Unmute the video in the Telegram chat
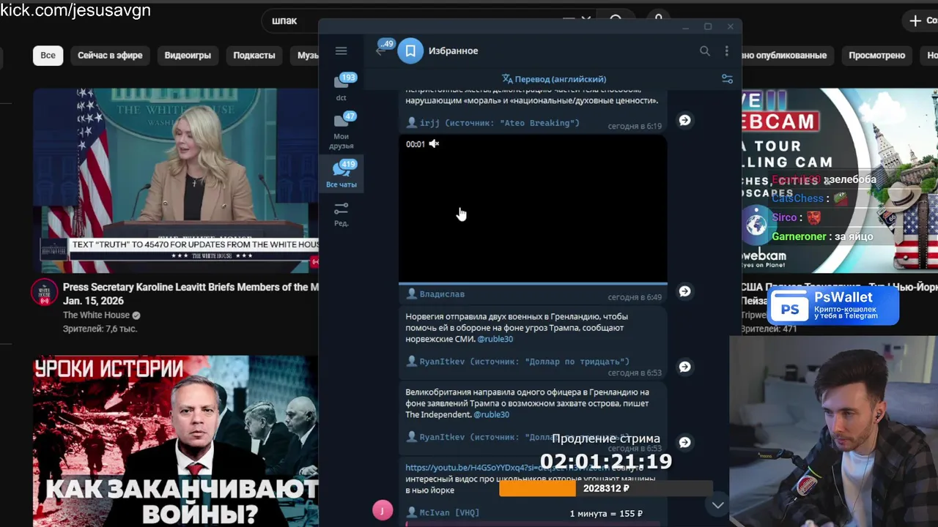The image size is (938, 527). pyautogui.click(x=434, y=143)
